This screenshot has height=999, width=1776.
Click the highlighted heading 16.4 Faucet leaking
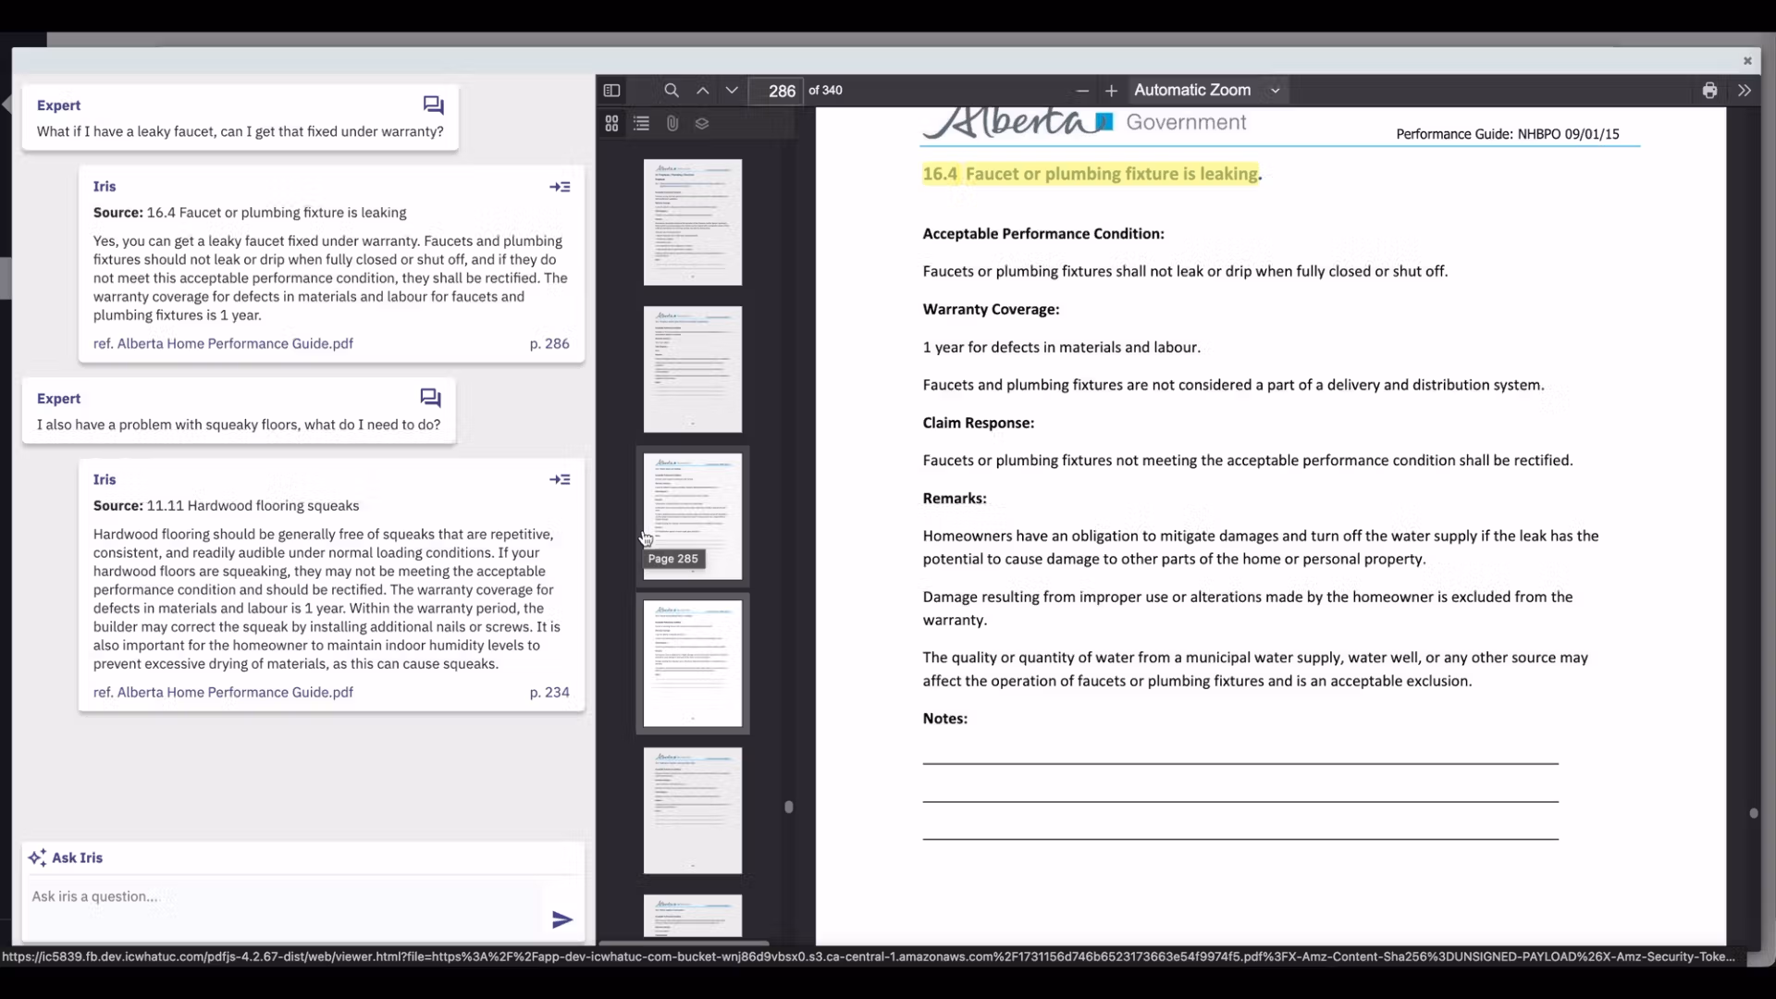[1091, 174]
